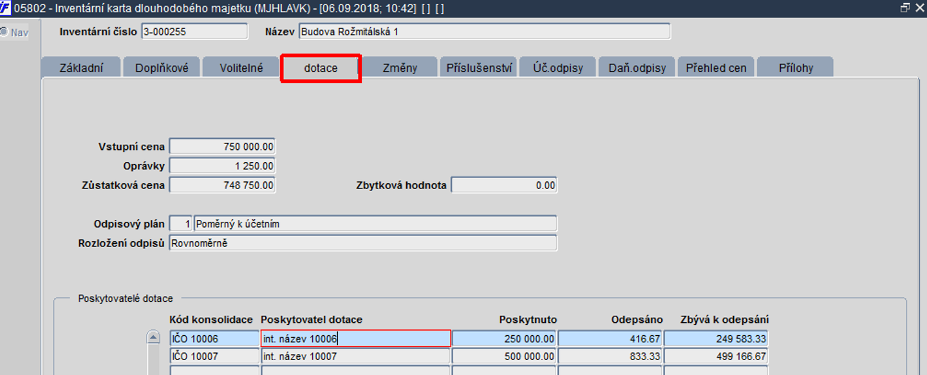Select the Poskytnuto value 500 000.00
Viewport: 927px width, 375px height.
click(x=504, y=356)
